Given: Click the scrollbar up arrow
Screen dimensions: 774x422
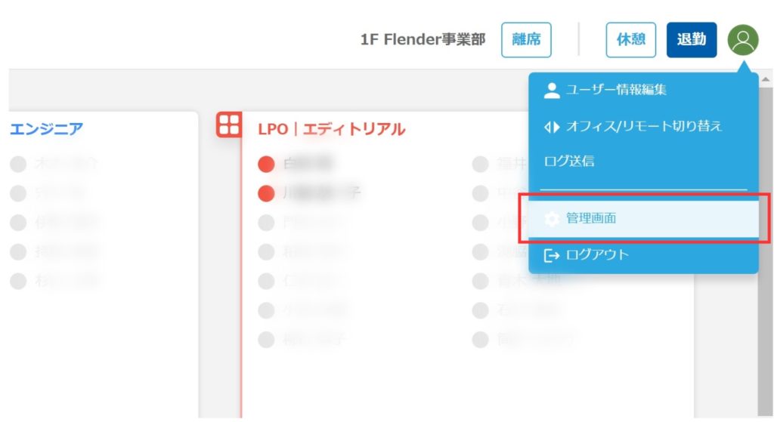Looking at the screenshot, I should (766, 79).
